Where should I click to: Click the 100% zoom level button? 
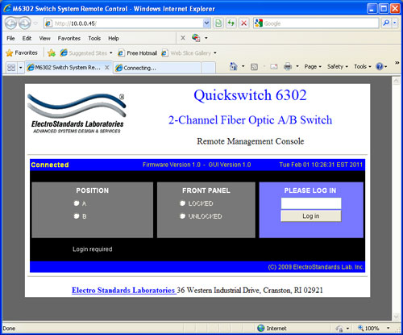pyautogui.click(x=368, y=329)
